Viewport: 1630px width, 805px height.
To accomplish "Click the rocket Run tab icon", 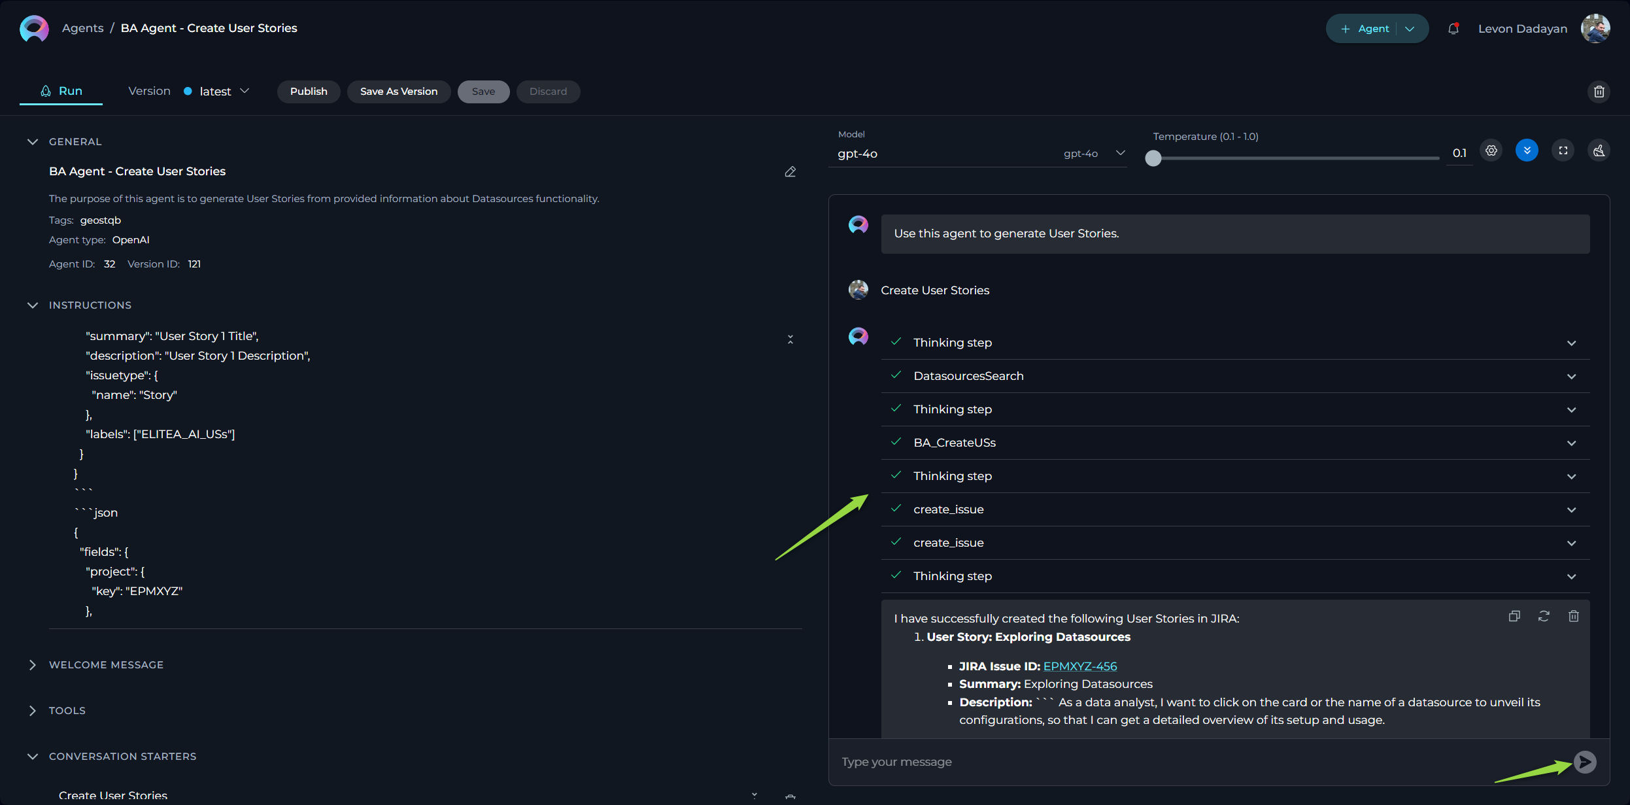I will point(46,91).
